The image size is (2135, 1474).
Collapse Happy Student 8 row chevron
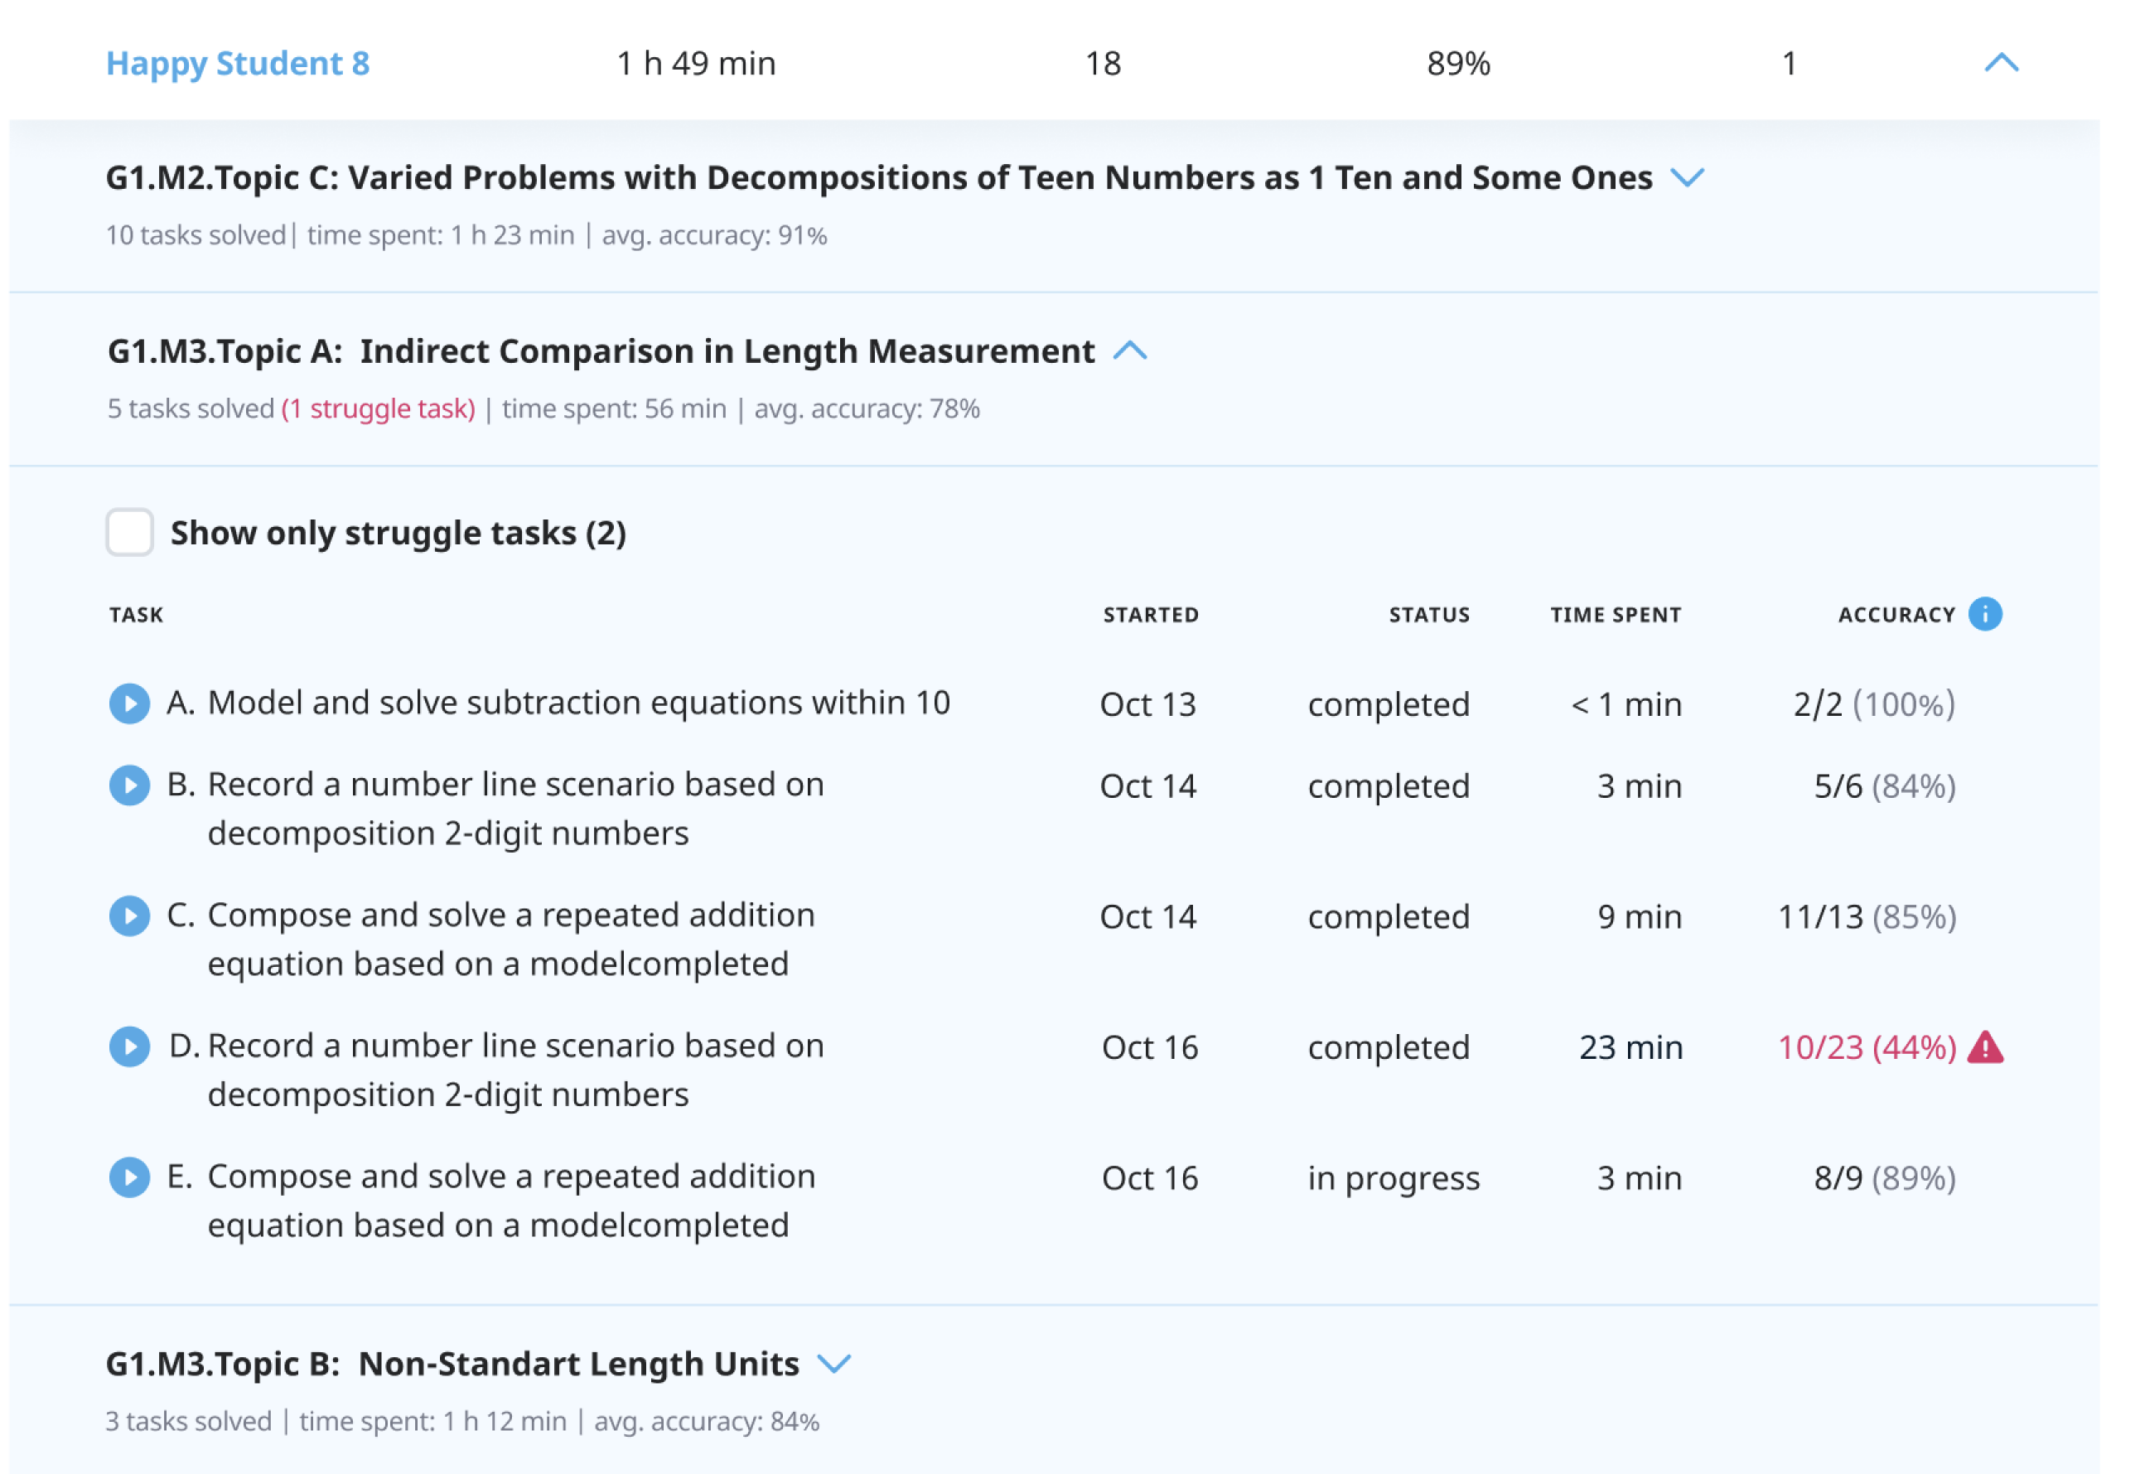click(2001, 63)
